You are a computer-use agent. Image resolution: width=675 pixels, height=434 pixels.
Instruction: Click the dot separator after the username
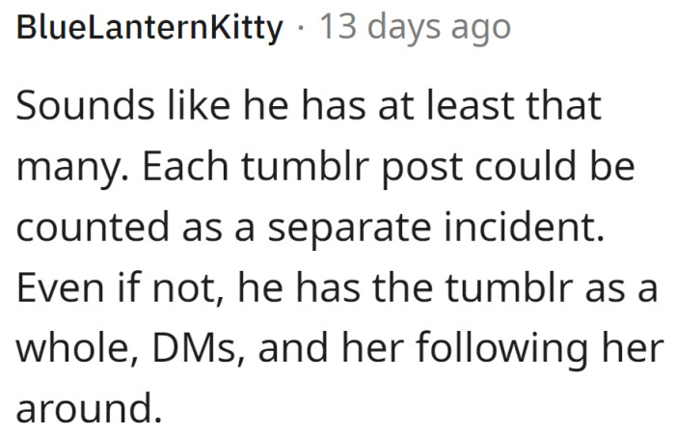pyautogui.click(x=301, y=29)
